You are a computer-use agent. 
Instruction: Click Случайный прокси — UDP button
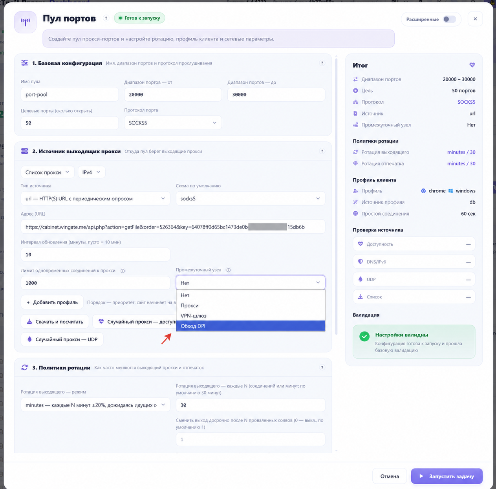coord(62,339)
